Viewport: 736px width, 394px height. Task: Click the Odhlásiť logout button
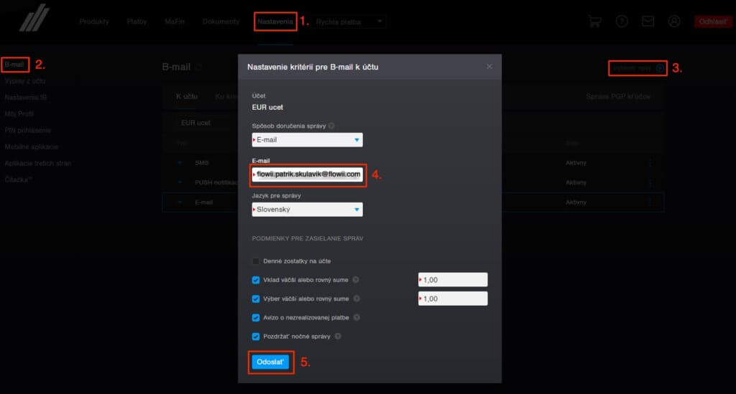(712, 22)
